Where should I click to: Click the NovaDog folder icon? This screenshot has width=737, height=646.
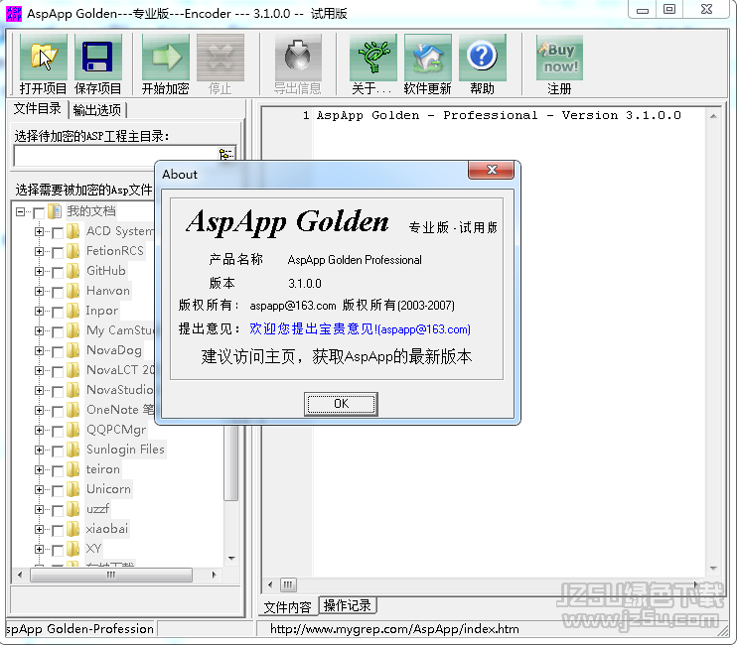73,350
